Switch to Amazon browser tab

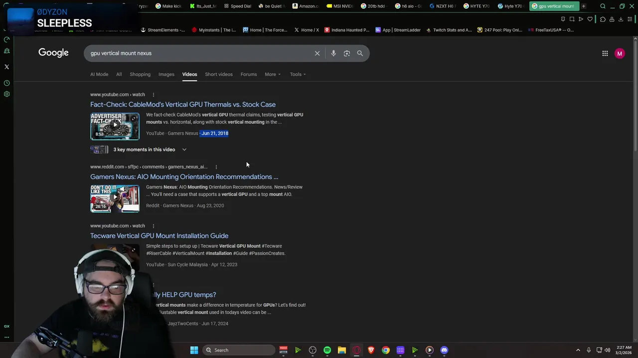306,6
